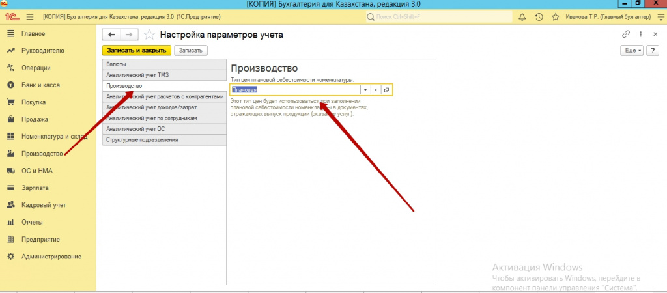Image resolution: width=667 pixels, height=293 pixels.
Task: Open the Еще dropdown menu
Action: click(632, 50)
